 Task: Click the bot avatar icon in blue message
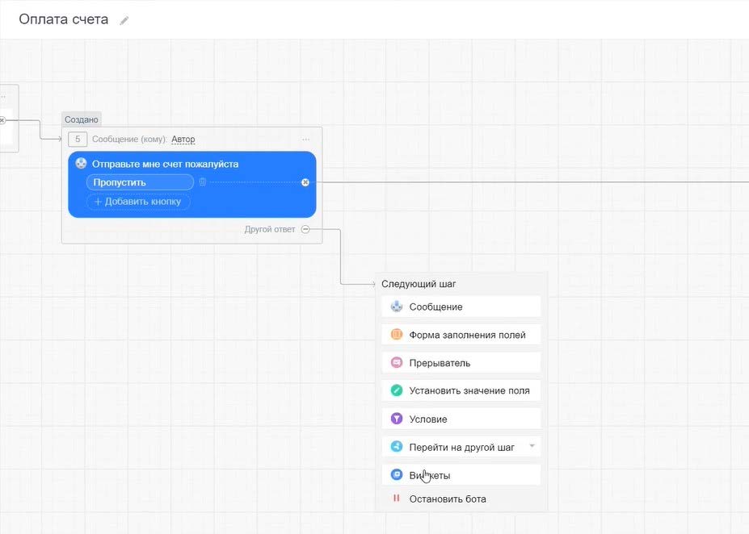(81, 164)
